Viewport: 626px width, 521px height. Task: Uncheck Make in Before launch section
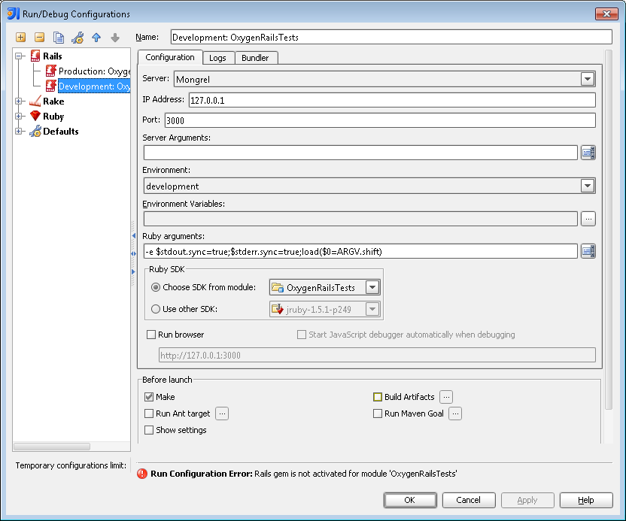pos(148,396)
